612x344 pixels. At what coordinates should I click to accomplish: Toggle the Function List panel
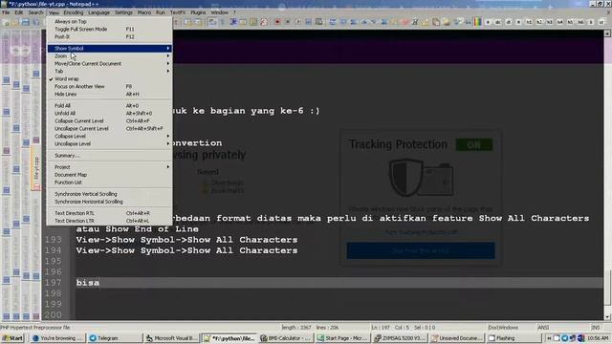pos(109,183)
